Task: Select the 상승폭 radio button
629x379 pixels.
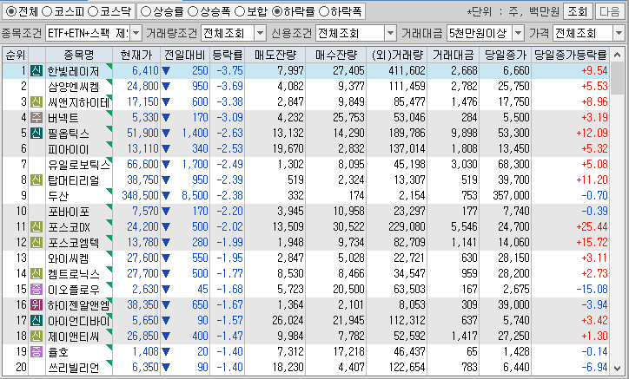Action: pyautogui.click(x=193, y=11)
